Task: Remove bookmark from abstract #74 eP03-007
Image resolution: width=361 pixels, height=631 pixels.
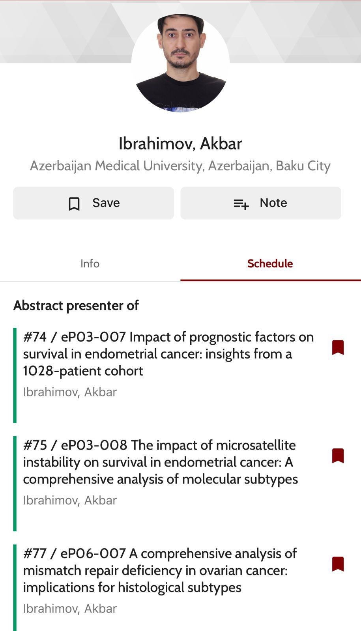Action: click(338, 347)
